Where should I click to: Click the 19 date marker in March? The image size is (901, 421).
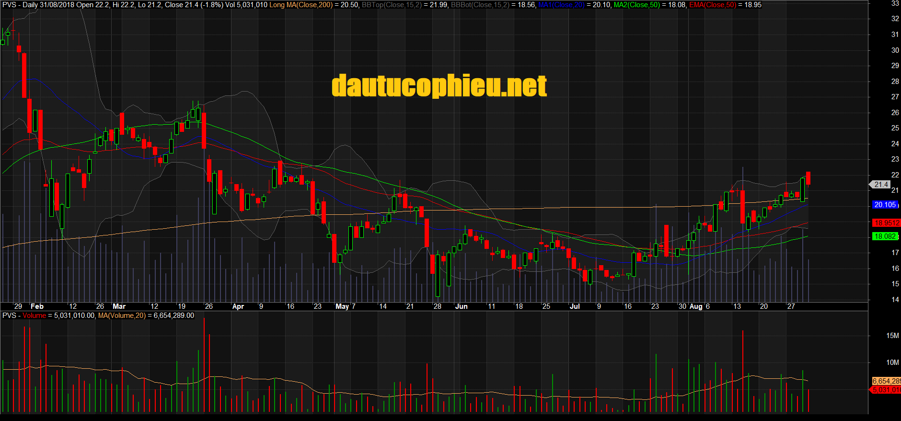point(181,306)
